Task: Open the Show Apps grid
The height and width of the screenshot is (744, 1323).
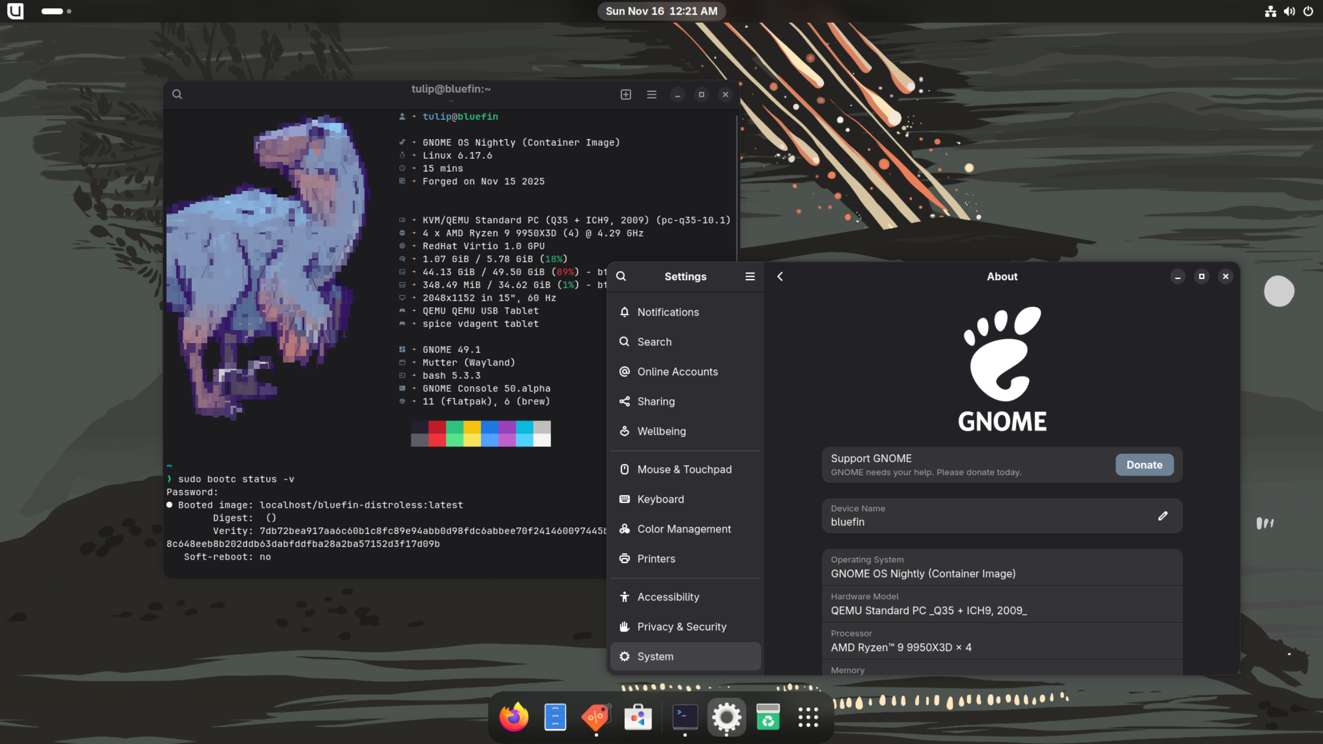Action: pyautogui.click(x=808, y=717)
